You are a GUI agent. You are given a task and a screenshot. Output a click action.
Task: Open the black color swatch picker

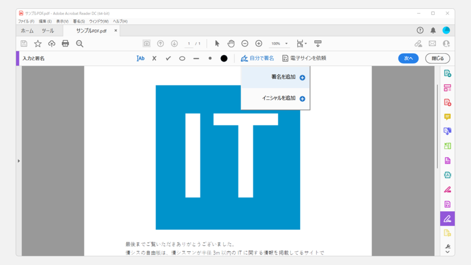(x=224, y=58)
